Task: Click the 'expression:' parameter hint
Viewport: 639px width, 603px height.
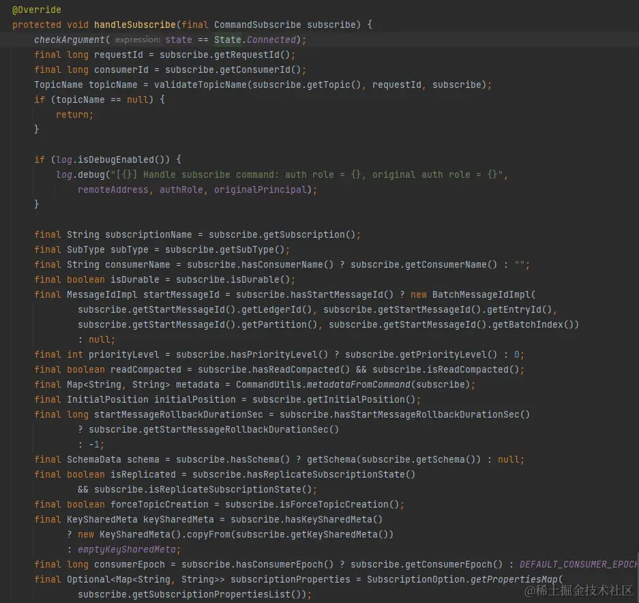Action: tap(138, 40)
